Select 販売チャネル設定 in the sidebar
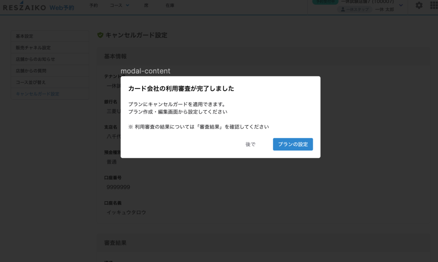This screenshot has height=262, width=438. (x=50, y=48)
